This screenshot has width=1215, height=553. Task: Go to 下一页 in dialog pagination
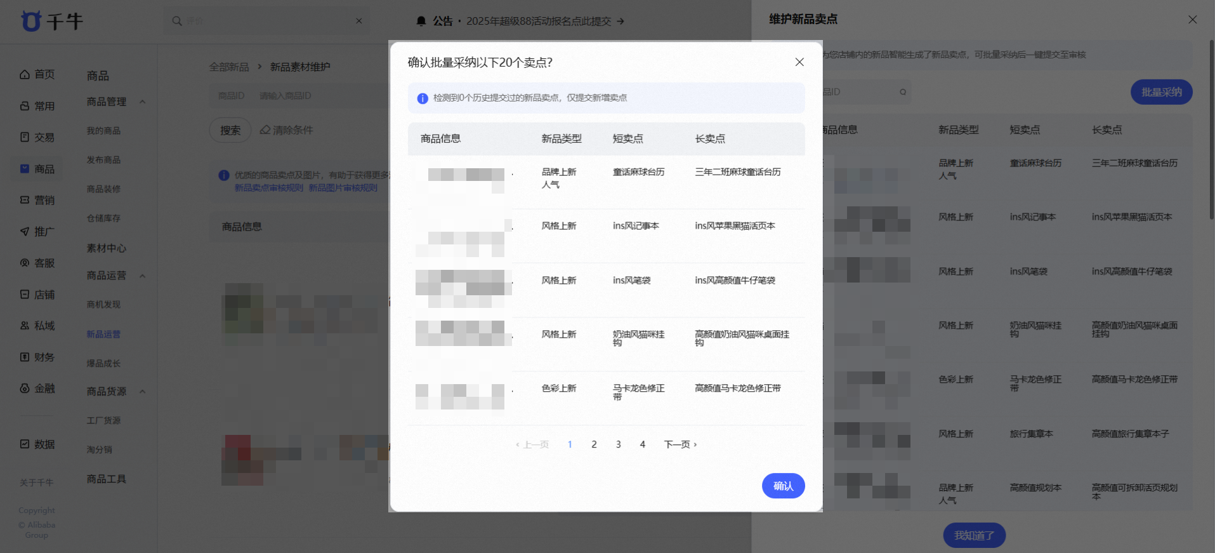point(680,444)
